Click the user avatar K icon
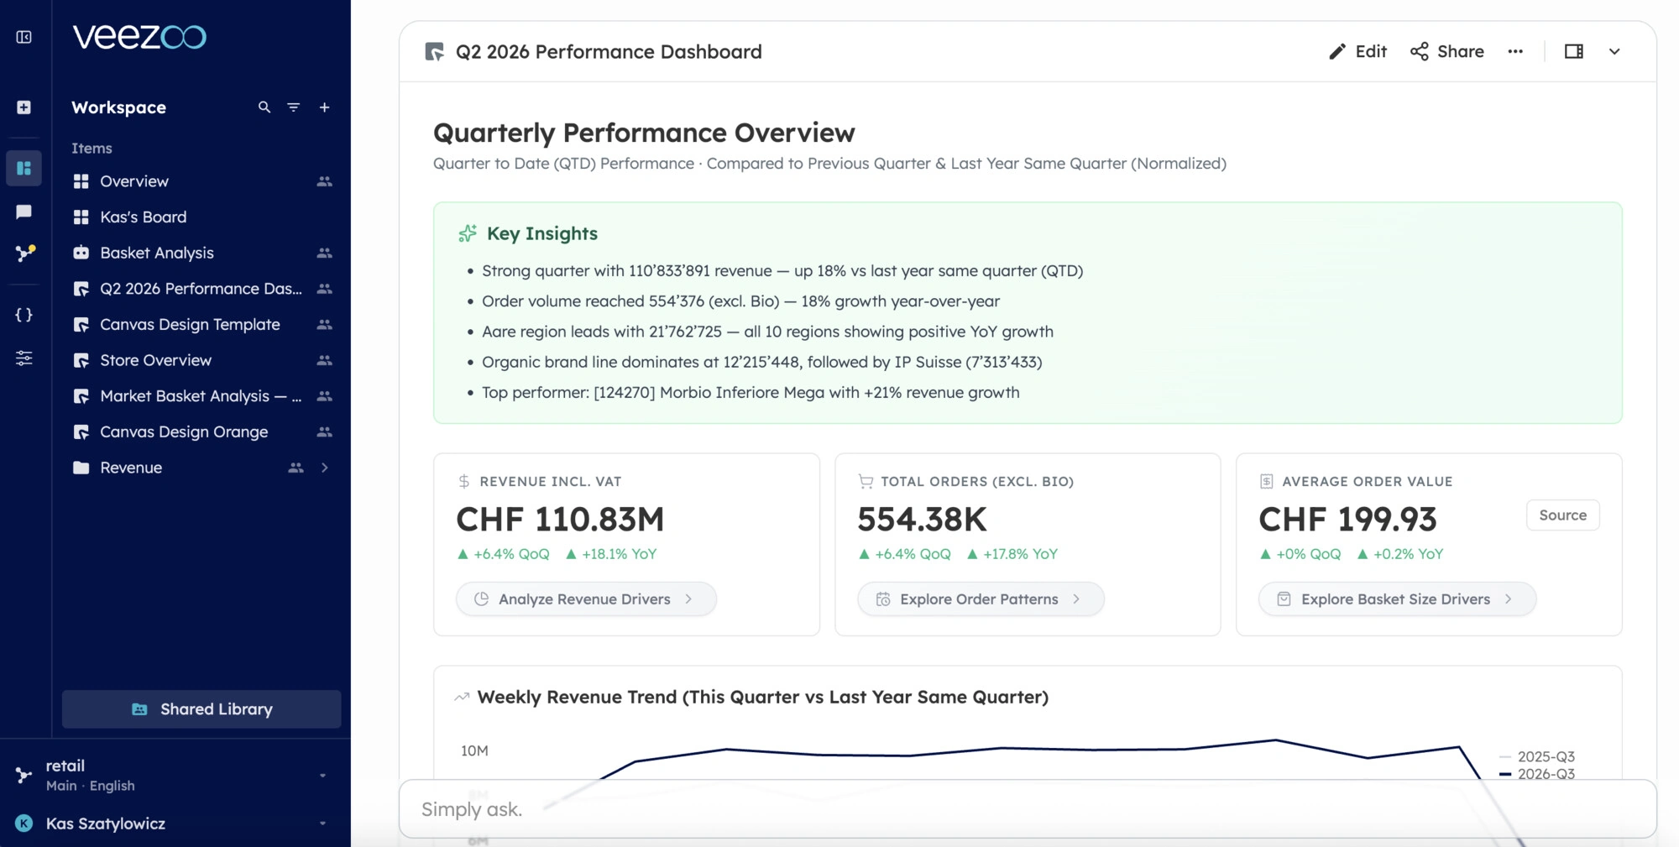 (24, 823)
